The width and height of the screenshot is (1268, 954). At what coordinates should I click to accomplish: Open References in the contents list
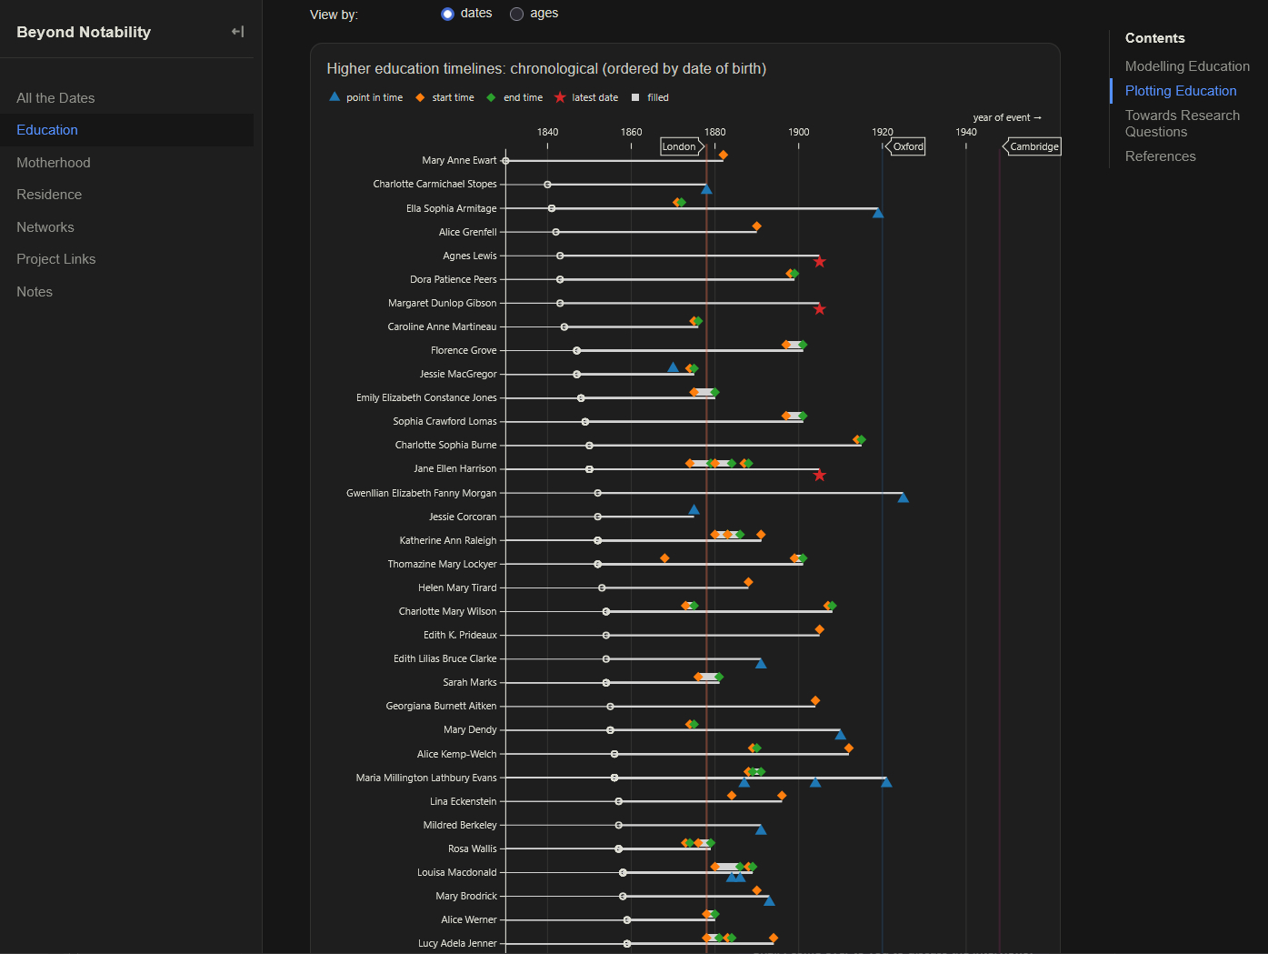(x=1160, y=156)
